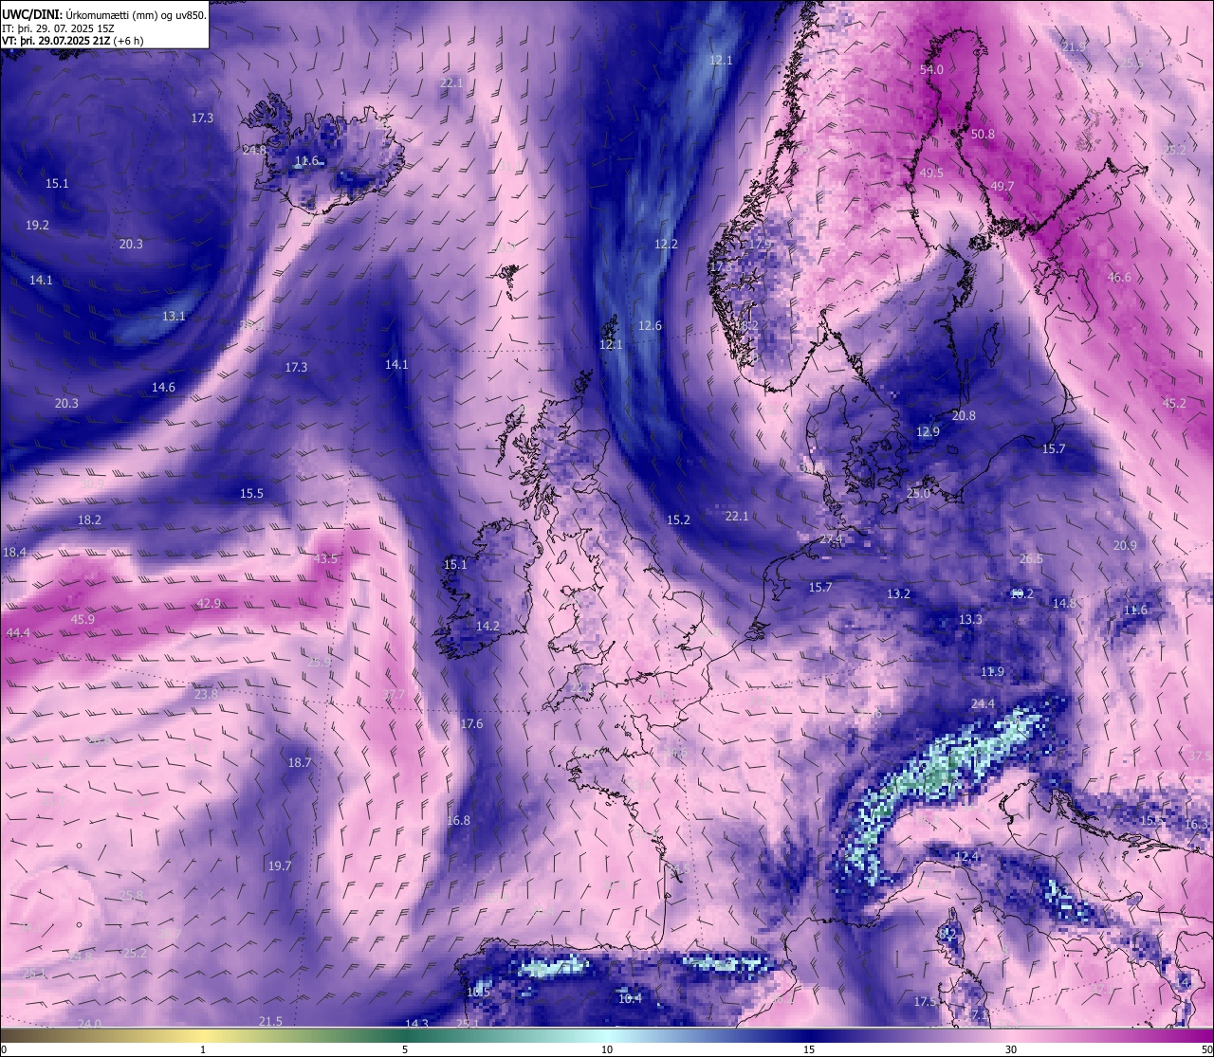
Task: Click the 26.5 value on the map
Action: click(x=1031, y=559)
